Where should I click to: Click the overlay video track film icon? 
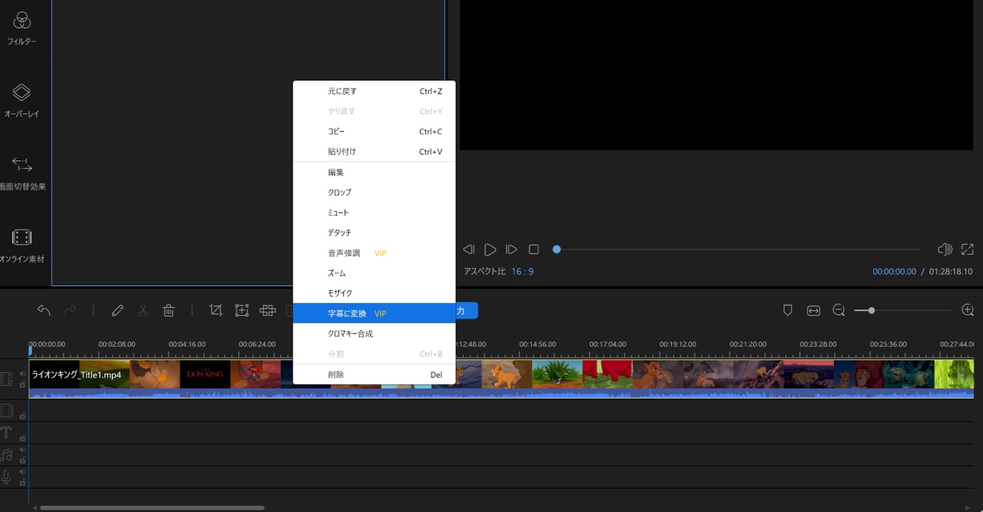(6, 410)
